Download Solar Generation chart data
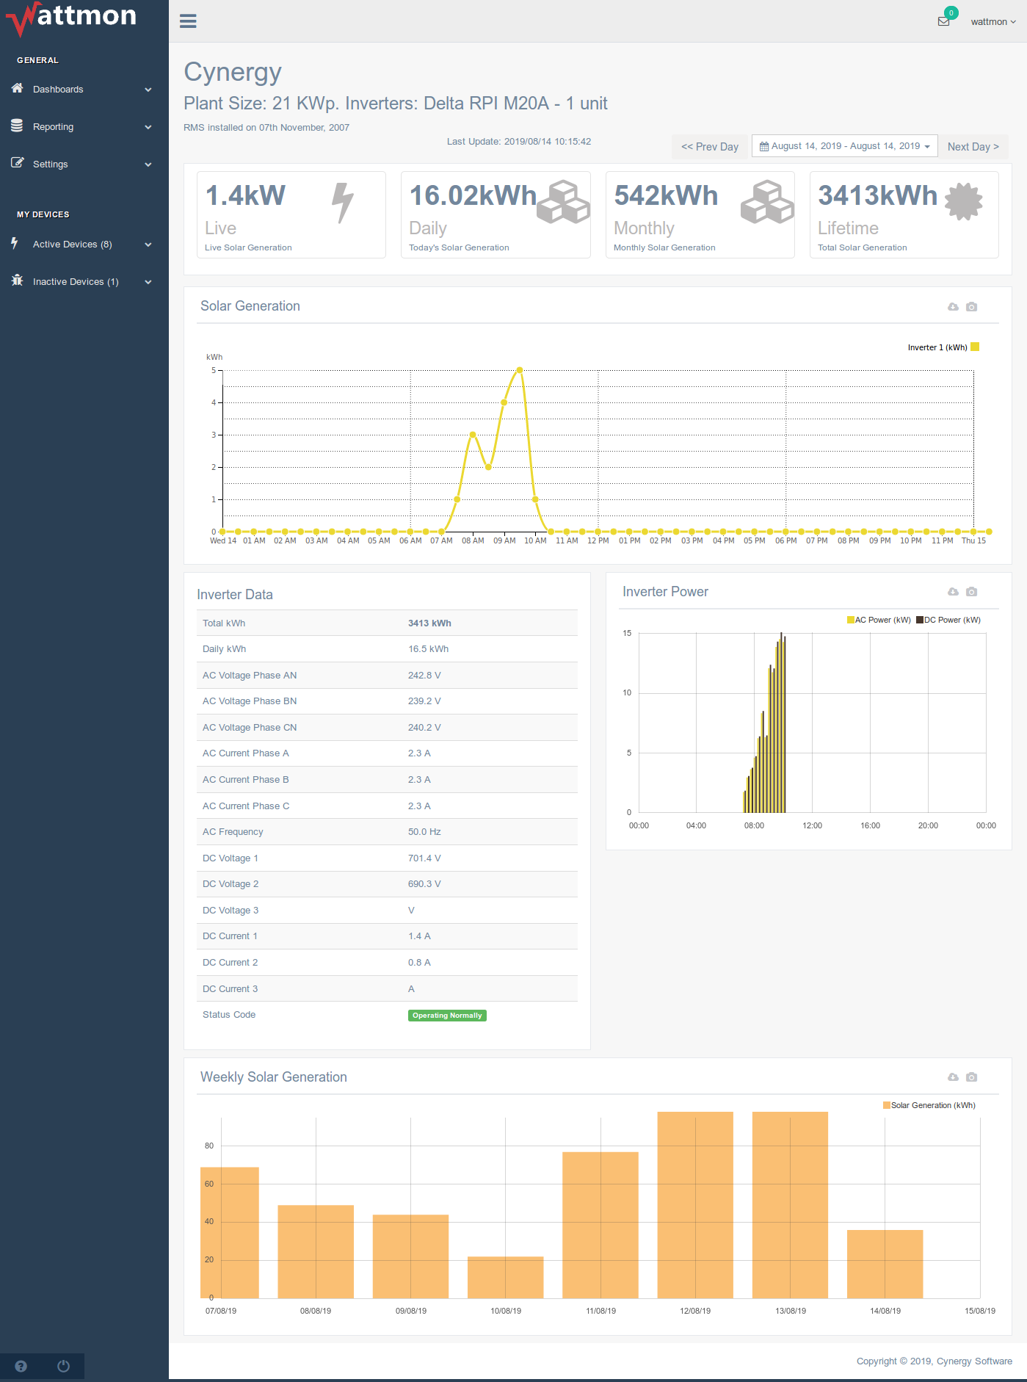 (953, 307)
